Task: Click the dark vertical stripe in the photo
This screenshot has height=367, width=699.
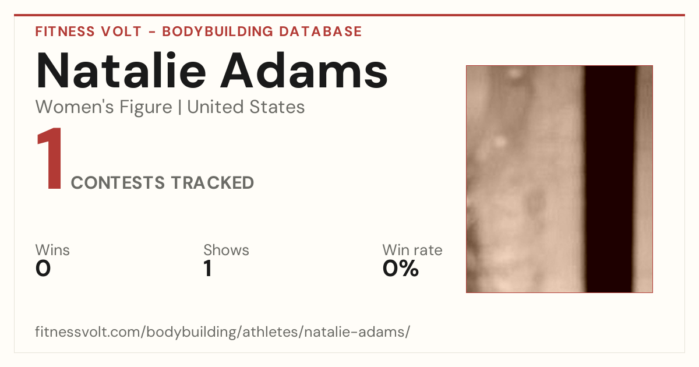Action: (x=609, y=179)
